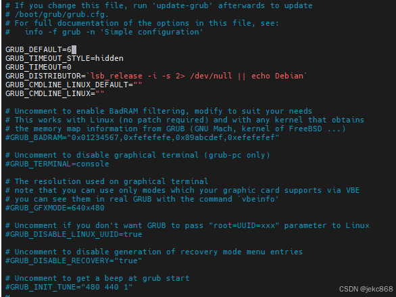Click the #GRUB_GFXMODE=640x480 line

pyautogui.click(x=55, y=208)
